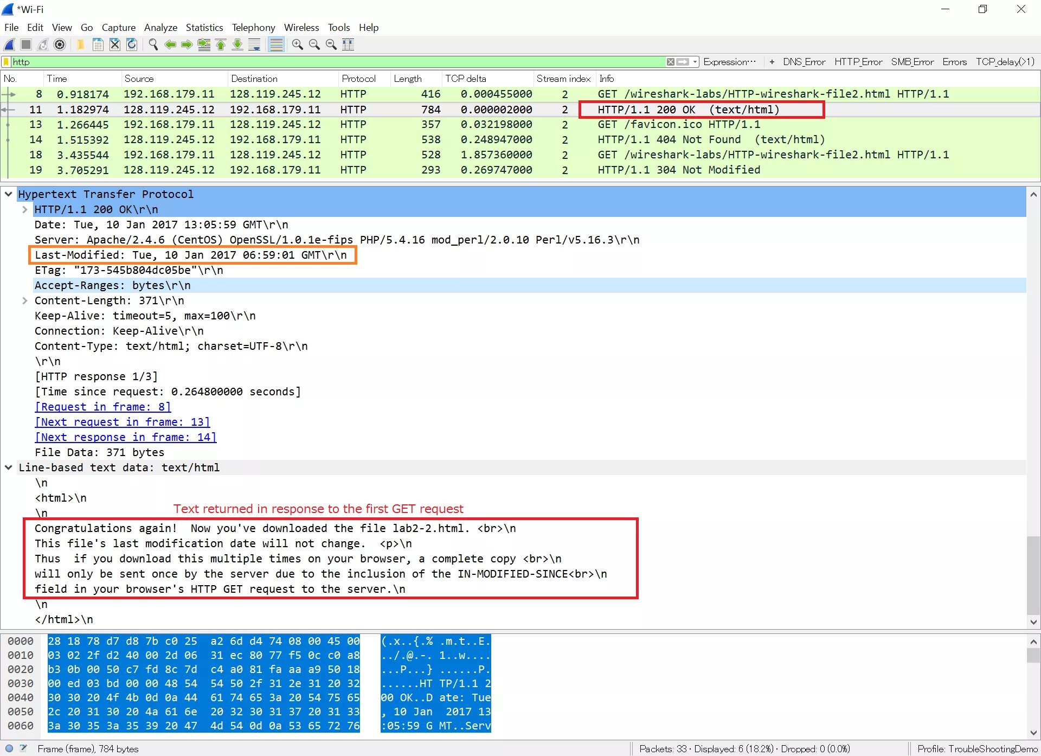Click the start capture shark fin icon

click(9, 45)
